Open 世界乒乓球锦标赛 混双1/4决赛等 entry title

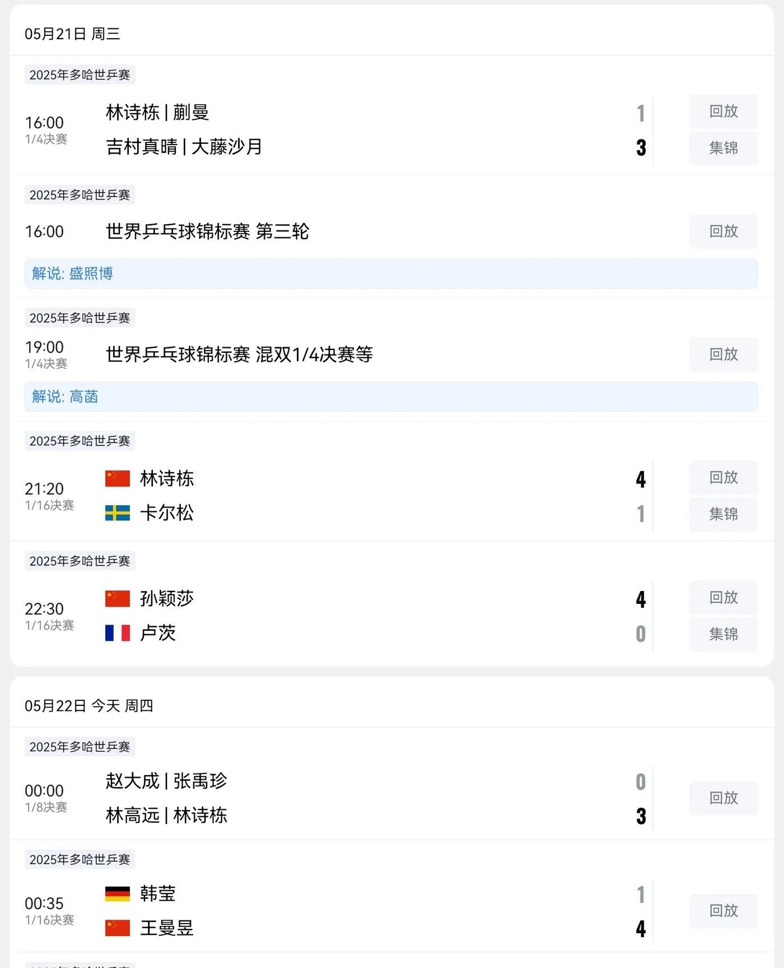(x=239, y=355)
